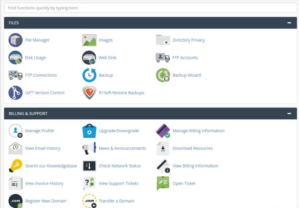Click the File Manager link
Image resolution: width=299 pixels, height=208 pixels.
click(x=37, y=40)
